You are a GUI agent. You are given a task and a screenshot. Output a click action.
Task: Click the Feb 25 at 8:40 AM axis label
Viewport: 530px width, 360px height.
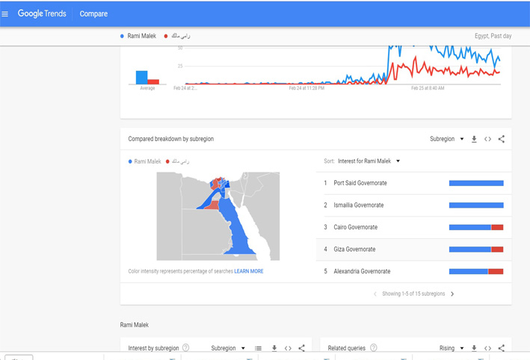coord(428,88)
